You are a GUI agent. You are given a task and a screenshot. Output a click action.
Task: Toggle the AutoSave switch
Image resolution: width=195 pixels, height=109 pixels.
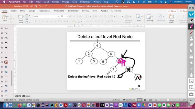(x=25, y=6)
